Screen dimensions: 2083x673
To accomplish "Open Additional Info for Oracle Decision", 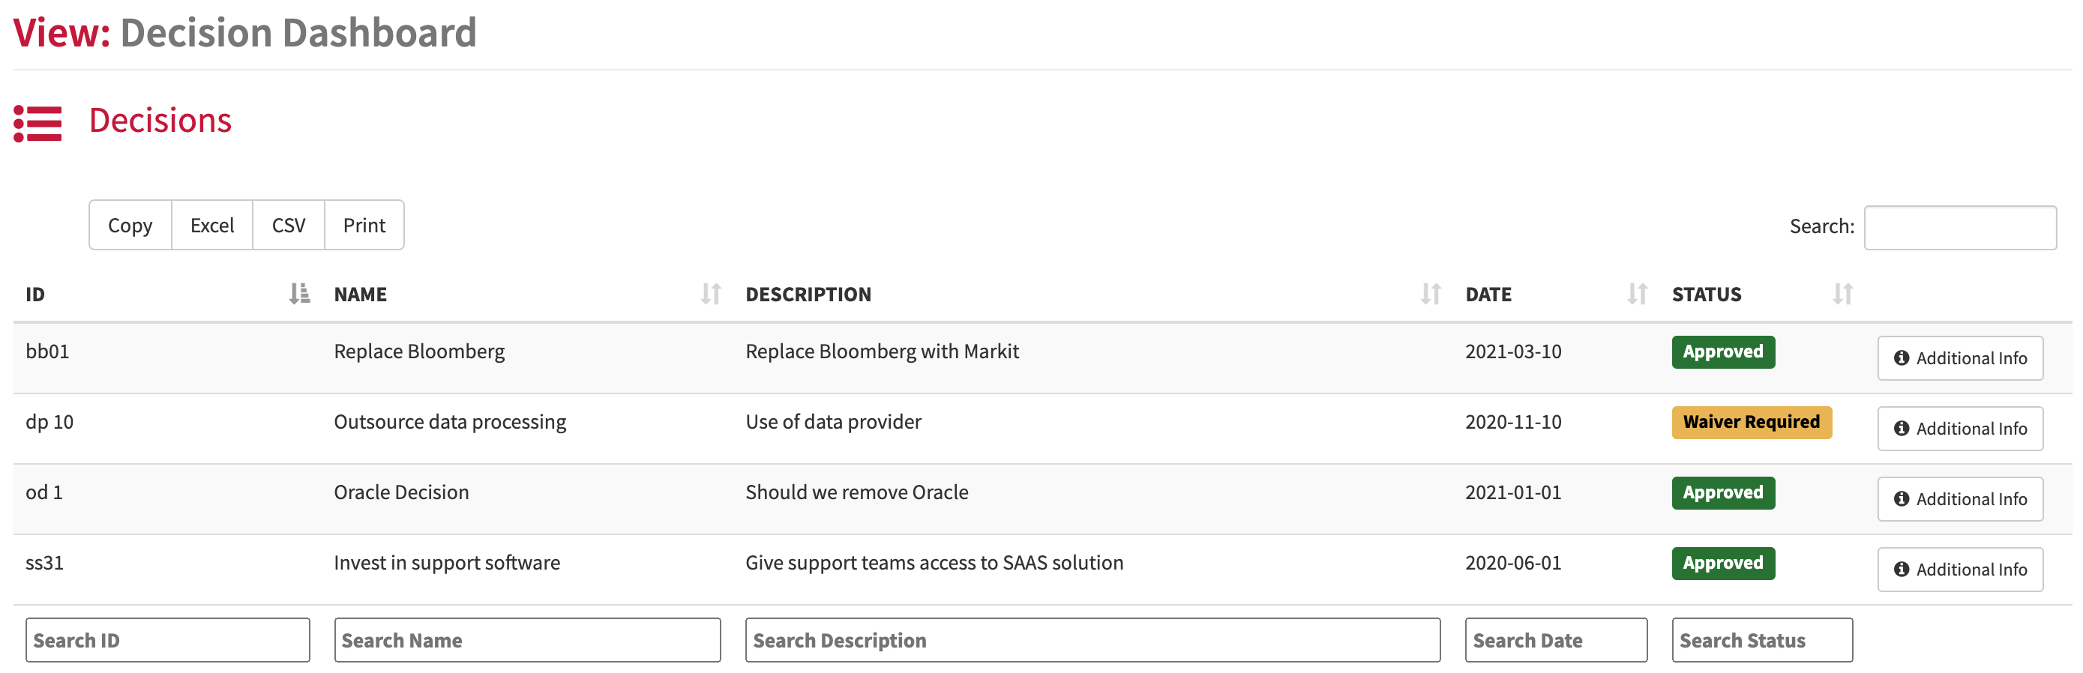I will tap(1960, 498).
